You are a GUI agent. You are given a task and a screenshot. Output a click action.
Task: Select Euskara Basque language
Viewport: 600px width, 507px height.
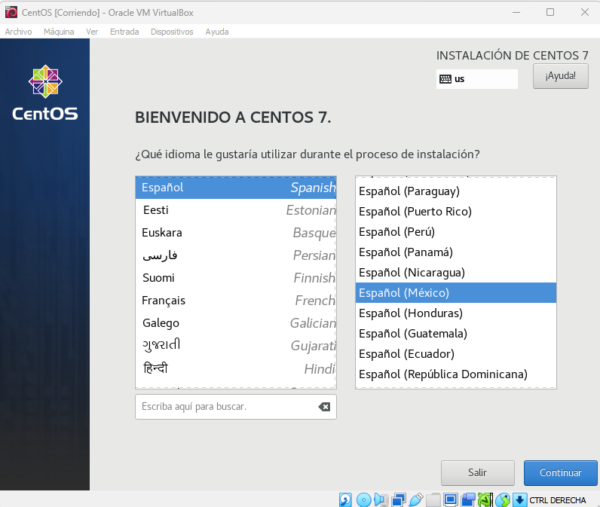[236, 233]
